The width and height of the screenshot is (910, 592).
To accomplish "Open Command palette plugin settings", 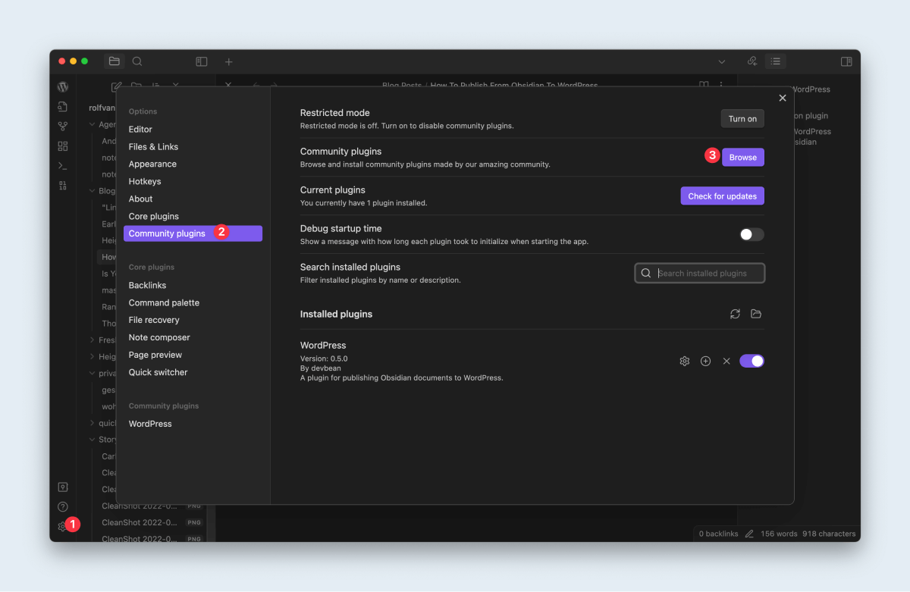I will (193, 303).
